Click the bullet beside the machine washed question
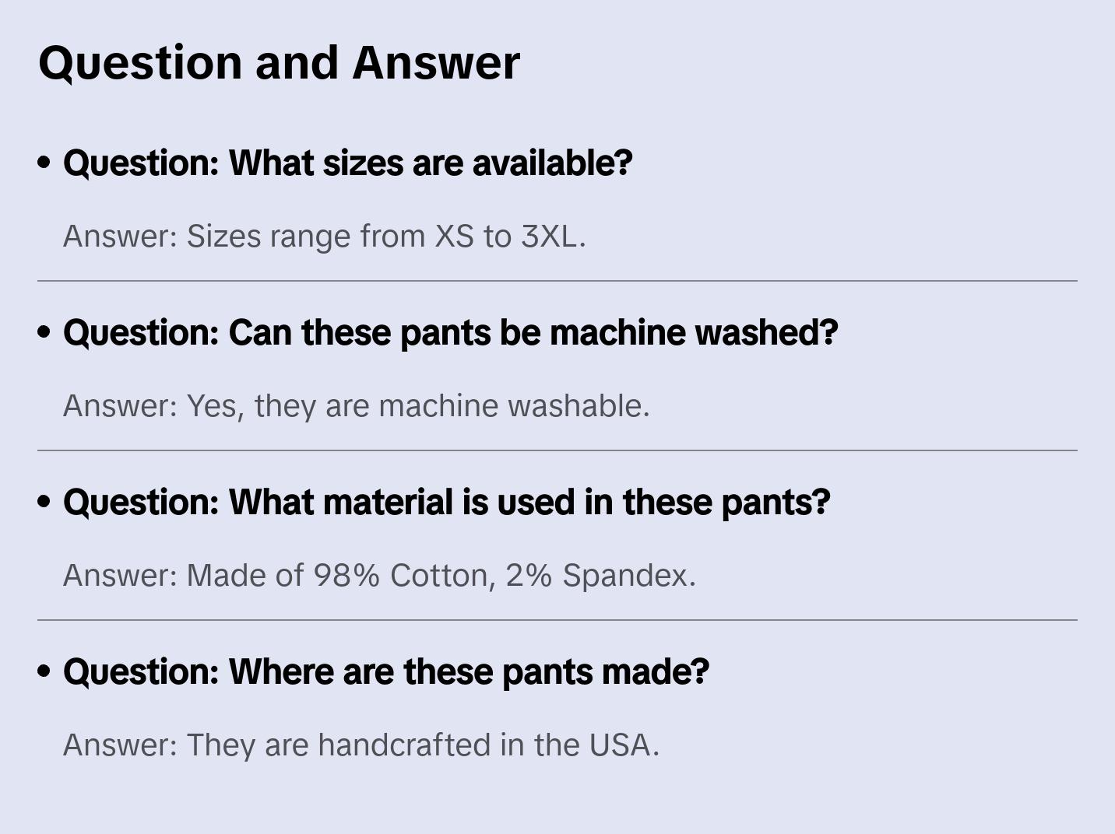1115x834 pixels. (x=44, y=333)
